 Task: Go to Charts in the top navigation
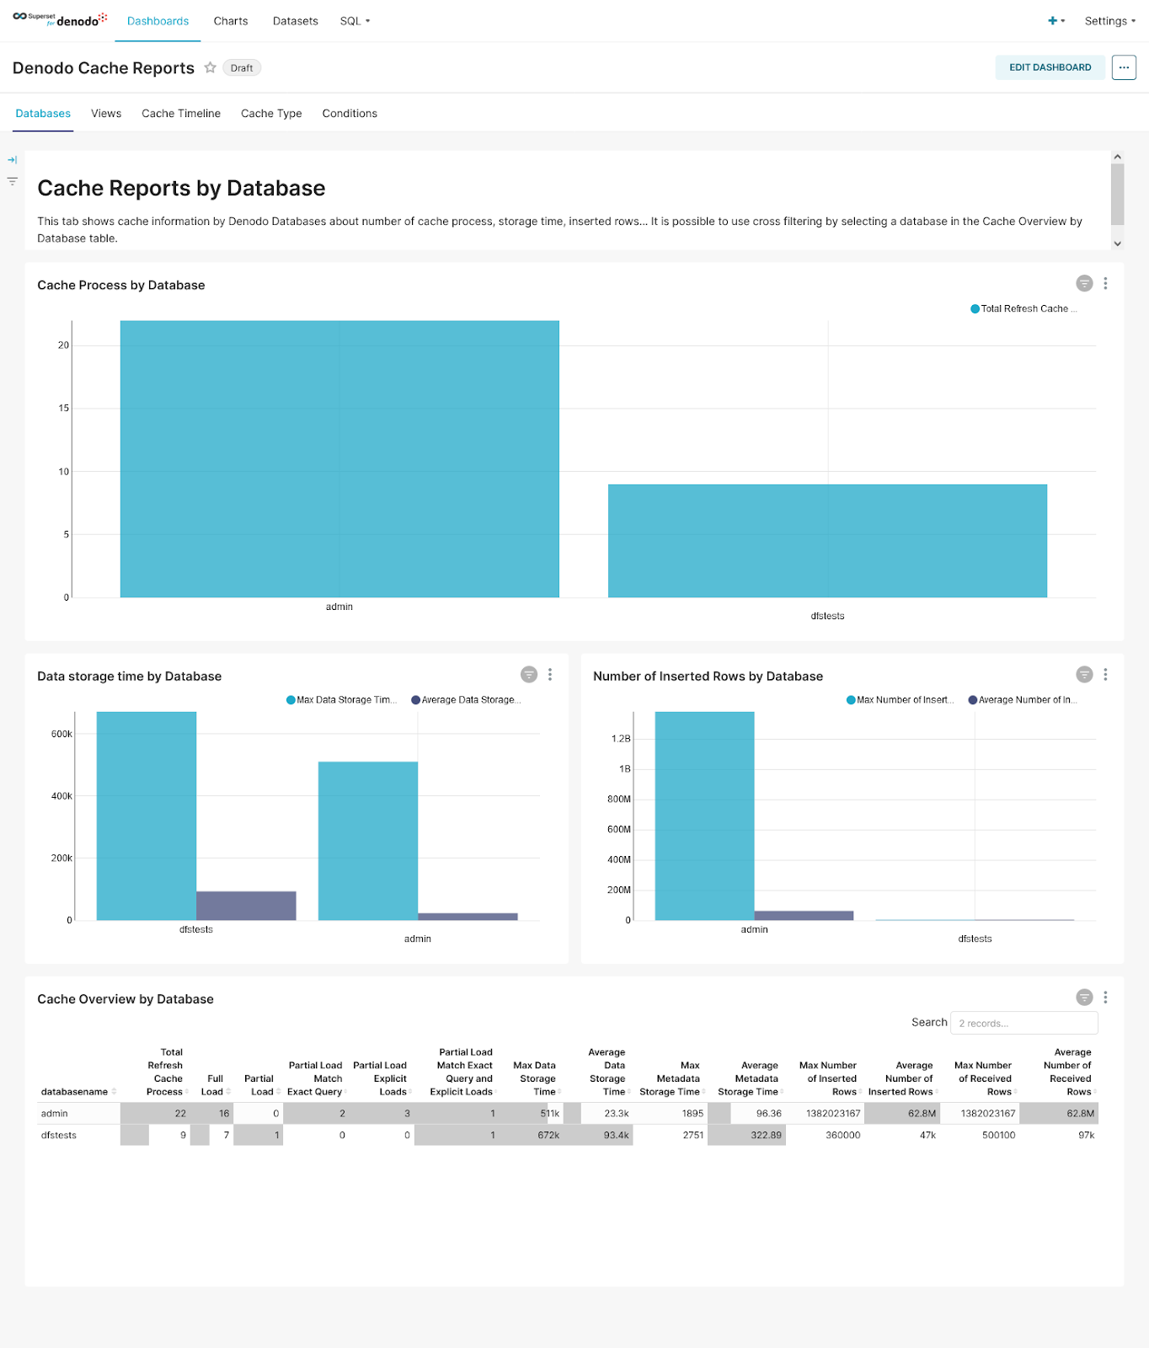click(231, 21)
